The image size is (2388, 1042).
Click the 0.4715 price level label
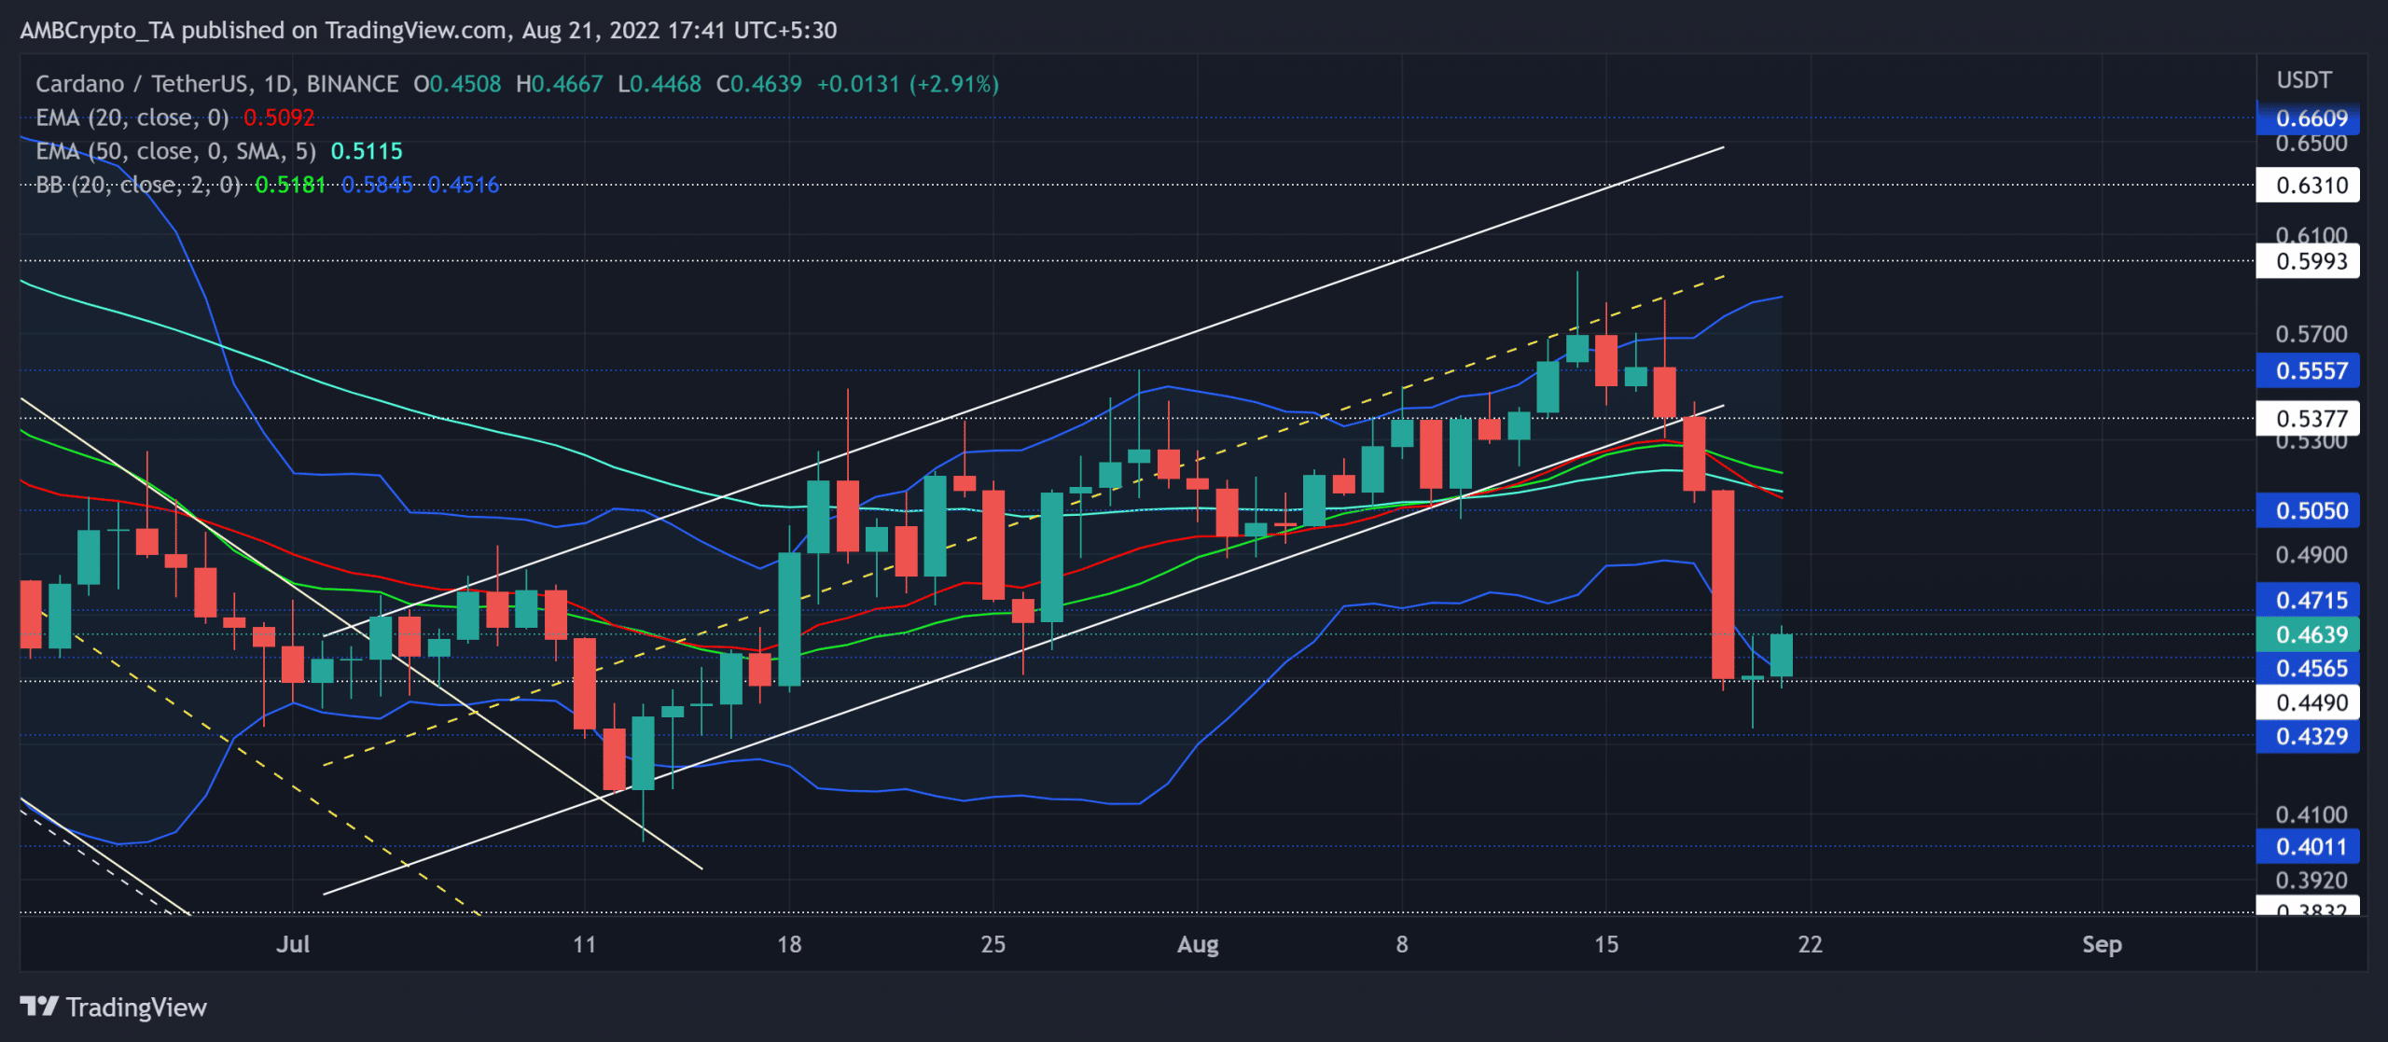pos(2308,600)
